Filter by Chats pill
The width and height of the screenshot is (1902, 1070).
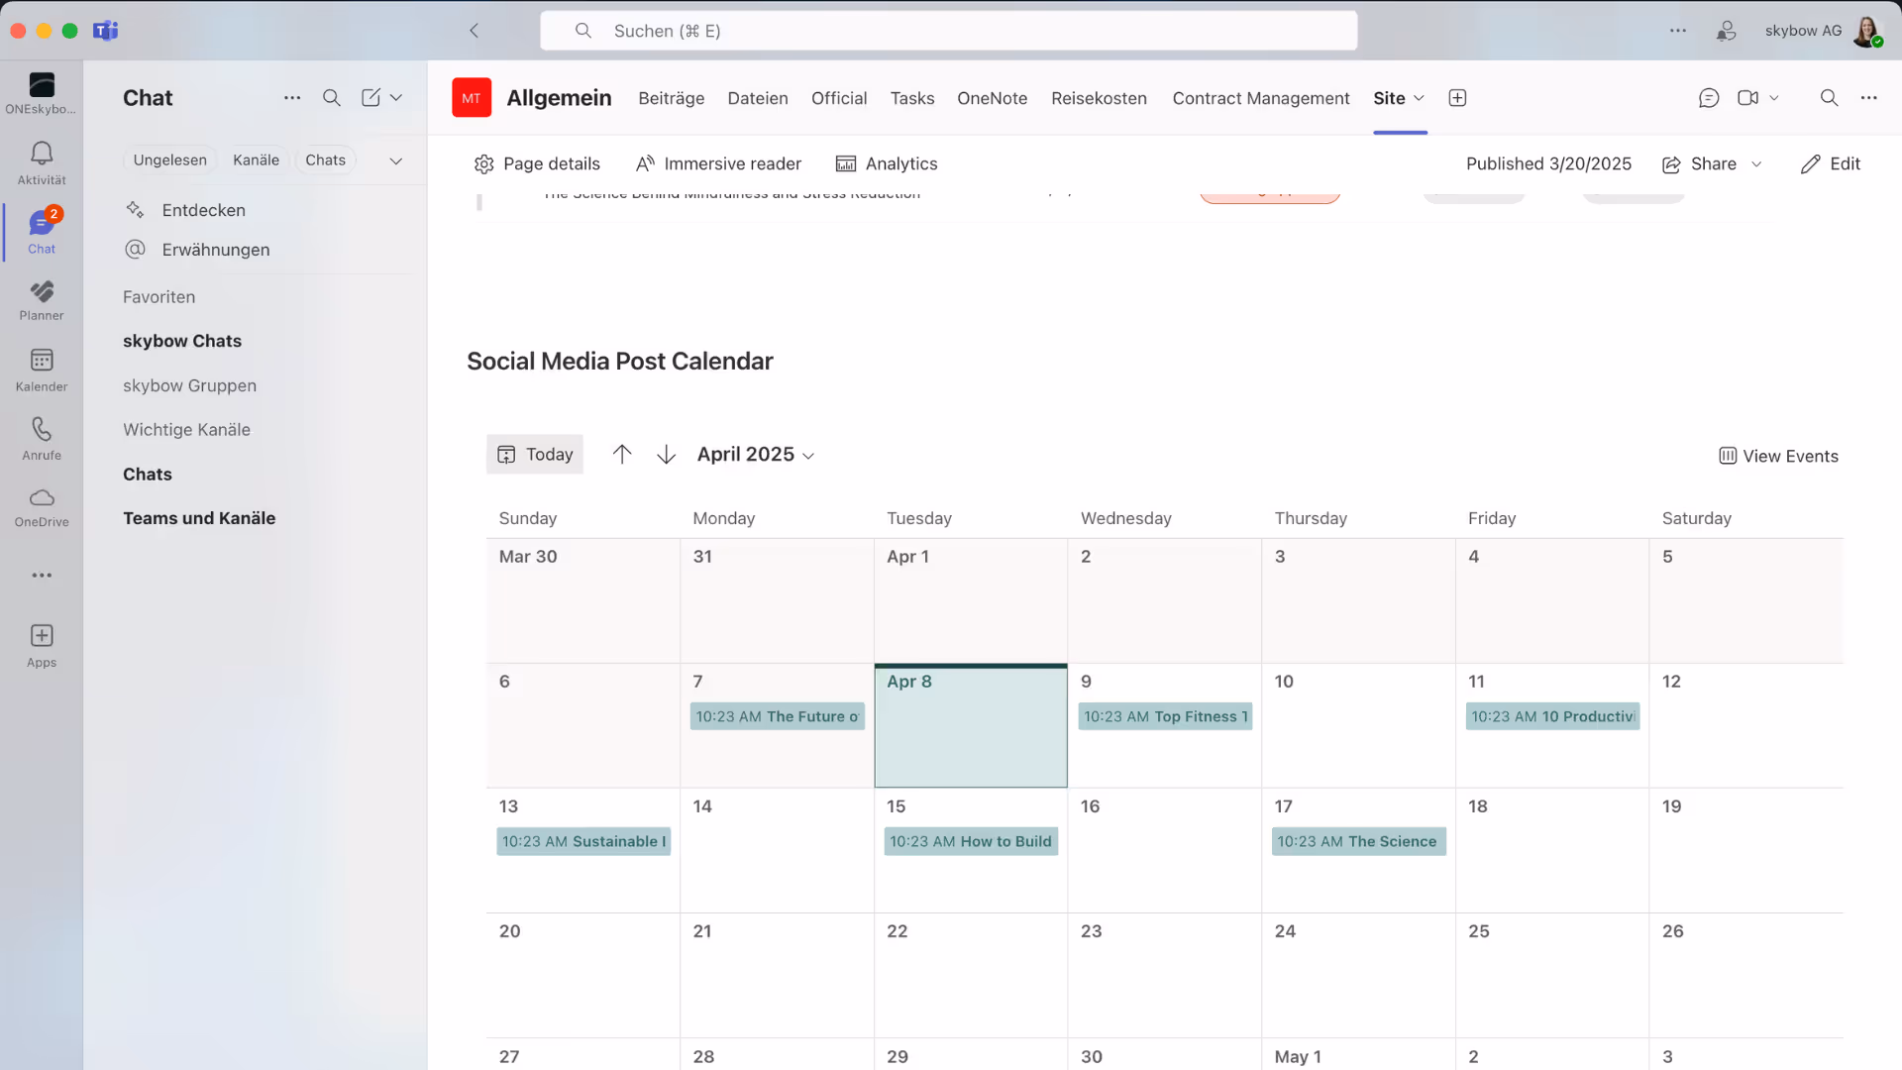click(325, 160)
